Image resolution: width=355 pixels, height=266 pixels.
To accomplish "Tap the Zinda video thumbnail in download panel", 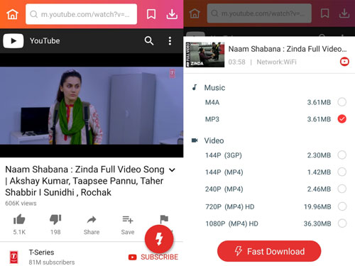I will pyautogui.click(x=205, y=55).
